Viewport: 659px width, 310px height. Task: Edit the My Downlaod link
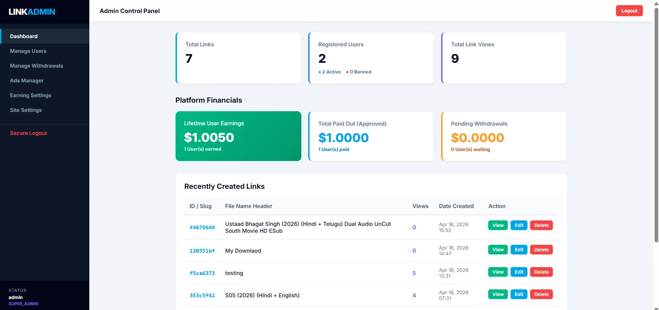click(518, 250)
